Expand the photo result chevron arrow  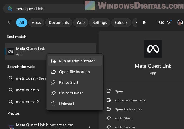89,127
